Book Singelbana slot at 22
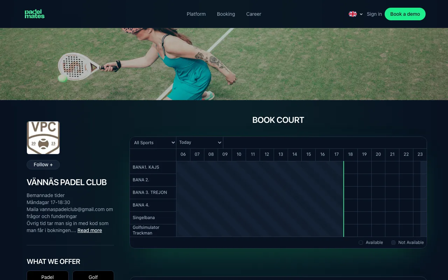This screenshot has height=280, width=448. click(x=406, y=218)
